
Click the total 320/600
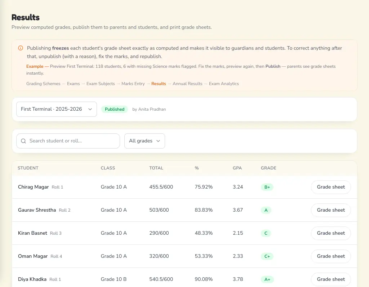159,256
